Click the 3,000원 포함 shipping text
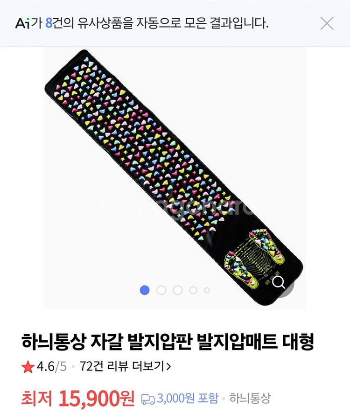The image size is (350, 414). pos(188,398)
